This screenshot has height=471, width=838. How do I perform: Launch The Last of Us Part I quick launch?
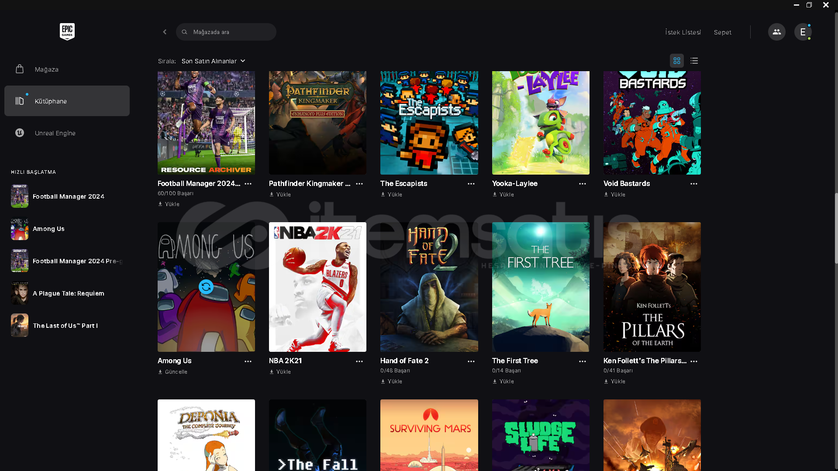pyautogui.click(x=67, y=326)
